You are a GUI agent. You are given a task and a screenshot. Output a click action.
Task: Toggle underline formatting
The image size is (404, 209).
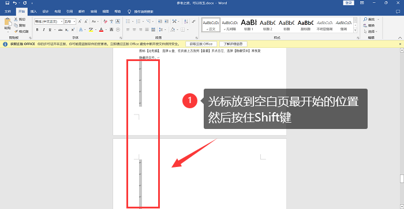click(50, 30)
